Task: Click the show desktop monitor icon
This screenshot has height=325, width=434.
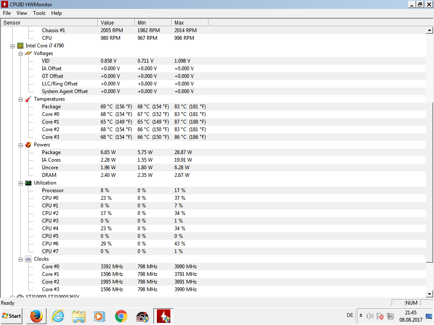Action: [x=429, y=317]
